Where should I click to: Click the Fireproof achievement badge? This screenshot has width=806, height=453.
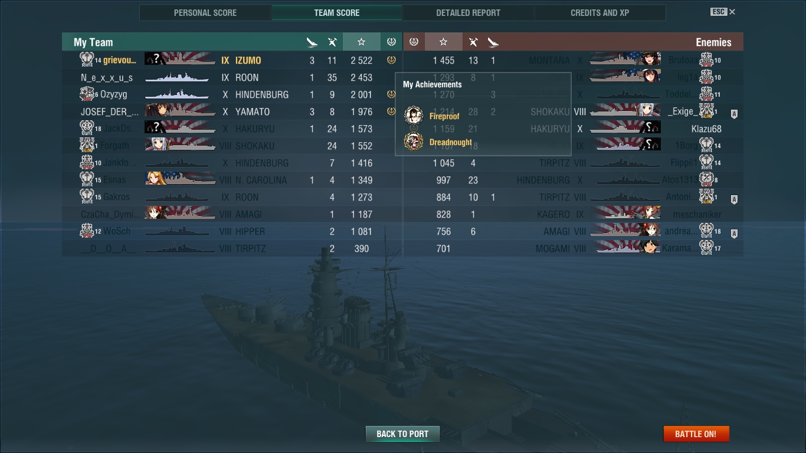point(414,116)
